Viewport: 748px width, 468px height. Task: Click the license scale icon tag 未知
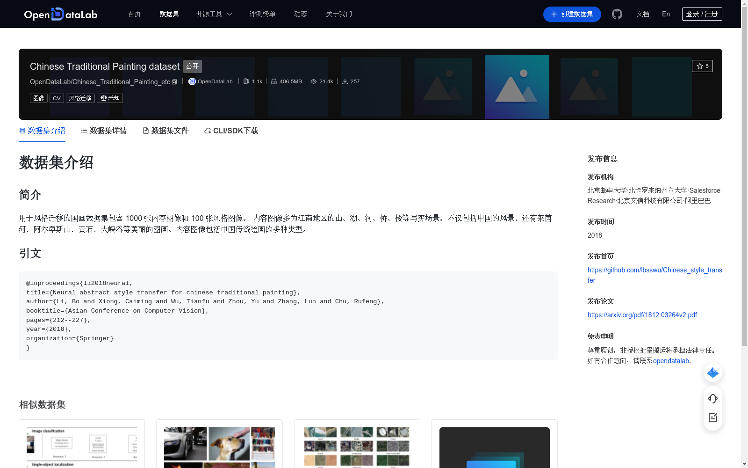(x=110, y=98)
